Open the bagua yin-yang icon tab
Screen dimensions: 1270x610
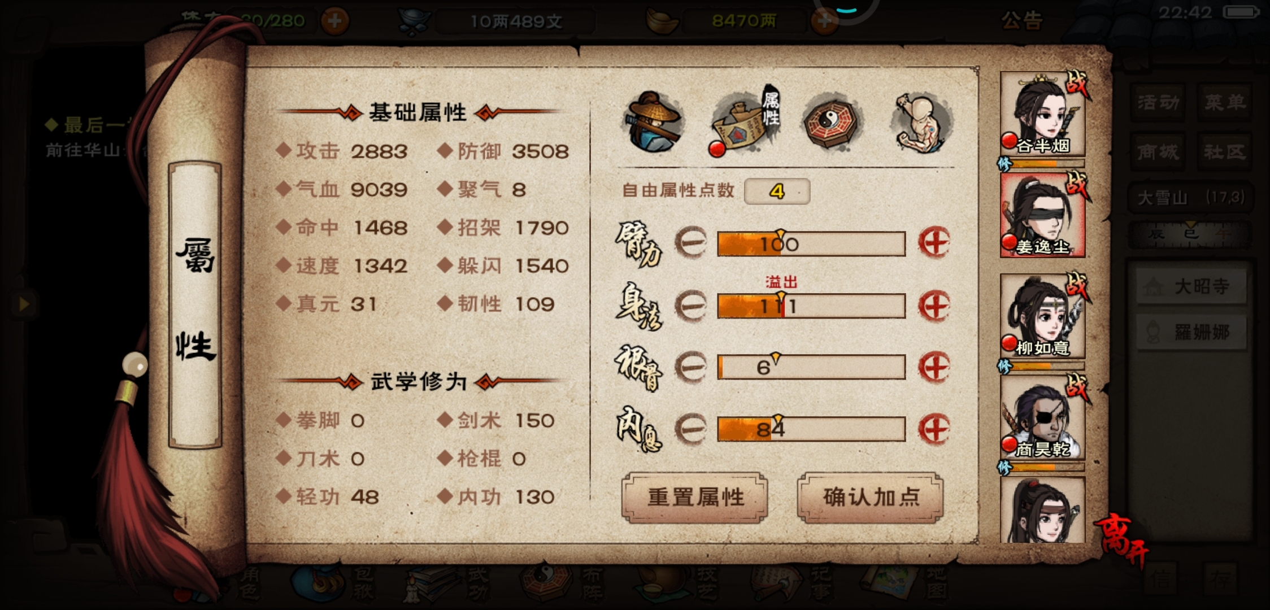(831, 120)
